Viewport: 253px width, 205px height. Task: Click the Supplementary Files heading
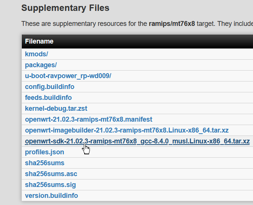pyautogui.click(x=65, y=8)
